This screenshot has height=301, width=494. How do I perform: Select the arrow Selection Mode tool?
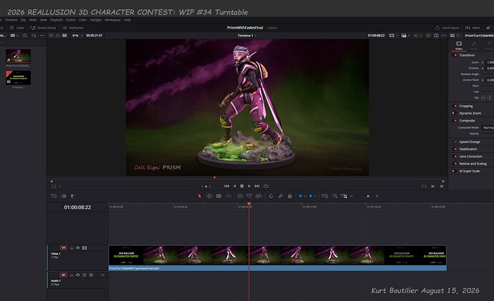click(x=200, y=197)
